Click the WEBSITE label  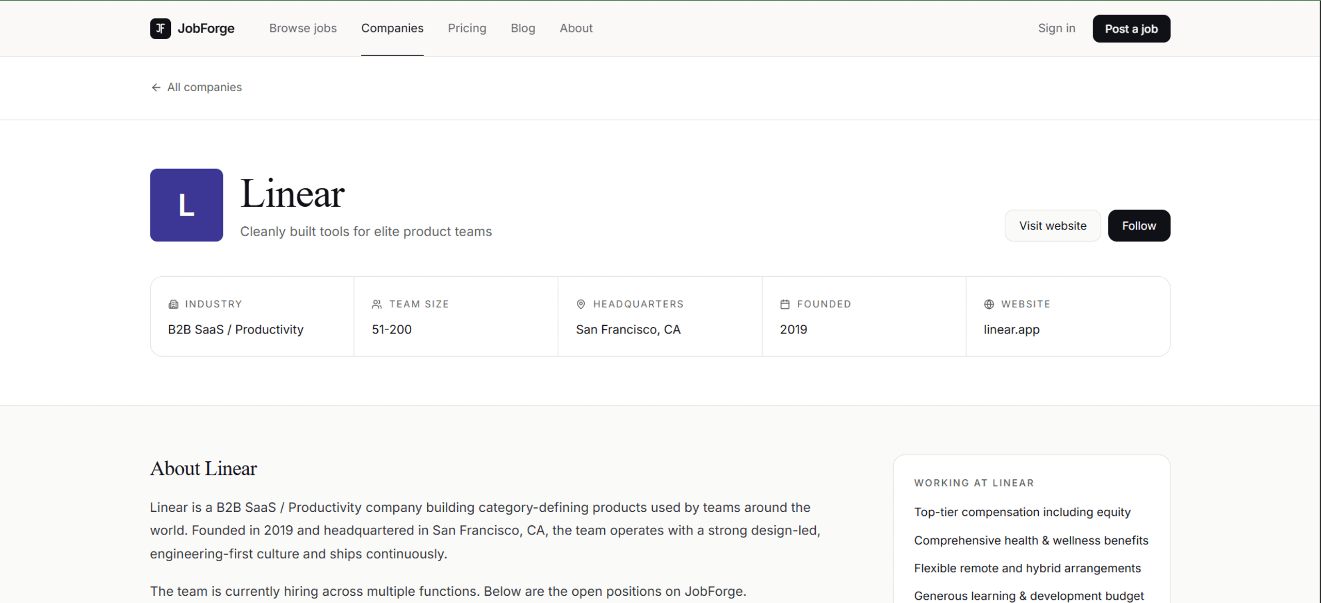(1026, 305)
